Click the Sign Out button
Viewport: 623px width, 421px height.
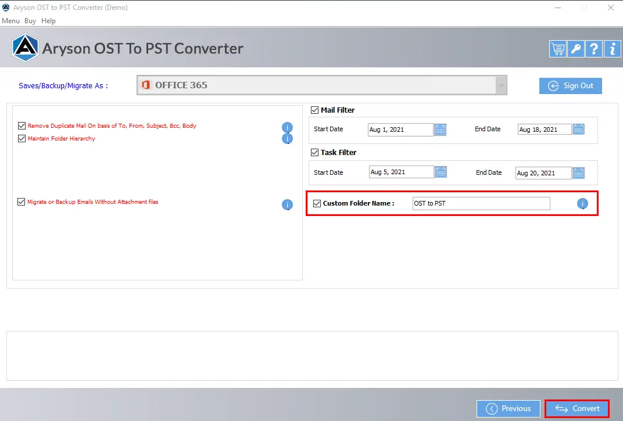571,86
